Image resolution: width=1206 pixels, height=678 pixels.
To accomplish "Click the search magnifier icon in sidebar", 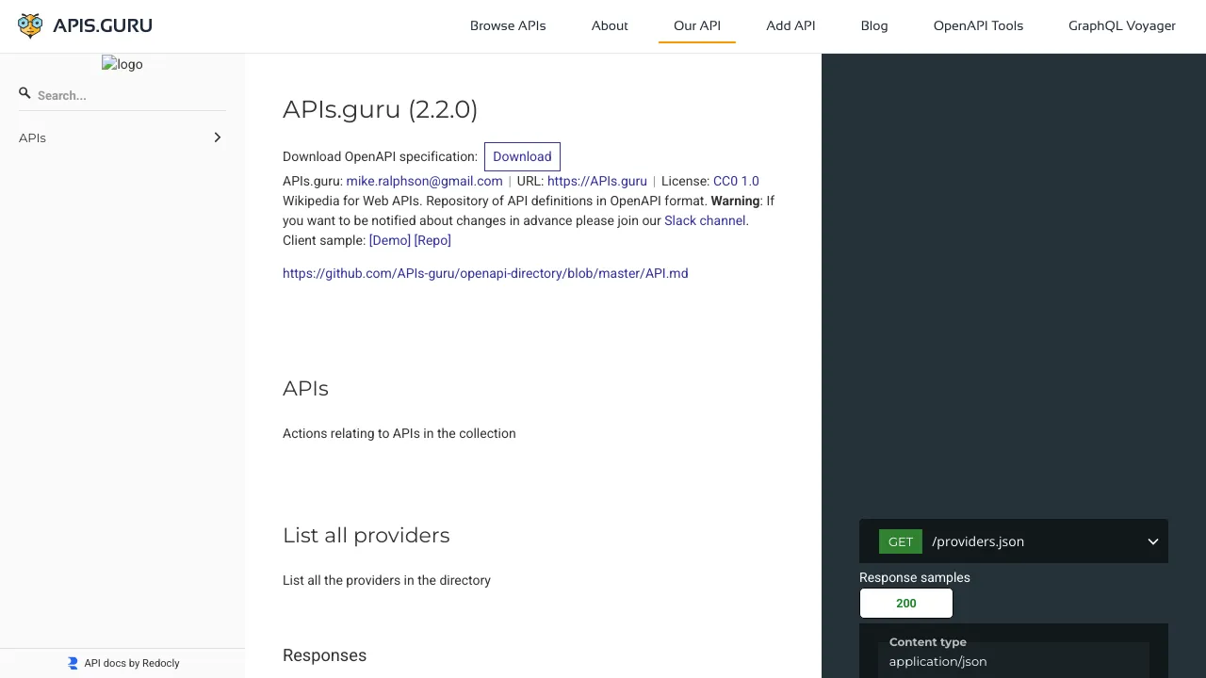I will coord(25,93).
